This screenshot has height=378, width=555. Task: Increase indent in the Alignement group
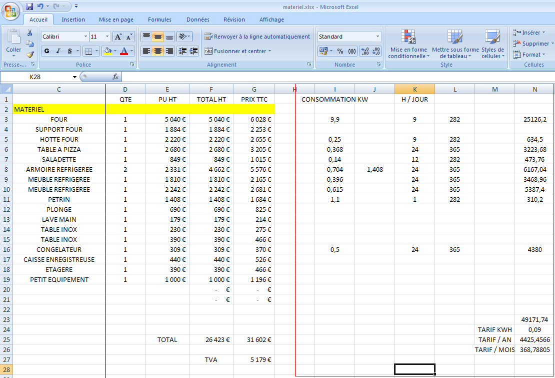pos(193,51)
